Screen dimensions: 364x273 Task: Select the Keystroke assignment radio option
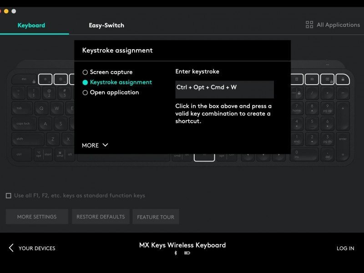coord(85,82)
